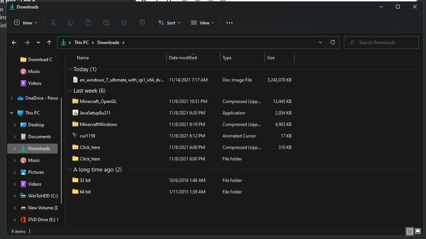Click the Search Downloads field
Viewport: 426px width, 239px height.
pyautogui.click(x=381, y=43)
